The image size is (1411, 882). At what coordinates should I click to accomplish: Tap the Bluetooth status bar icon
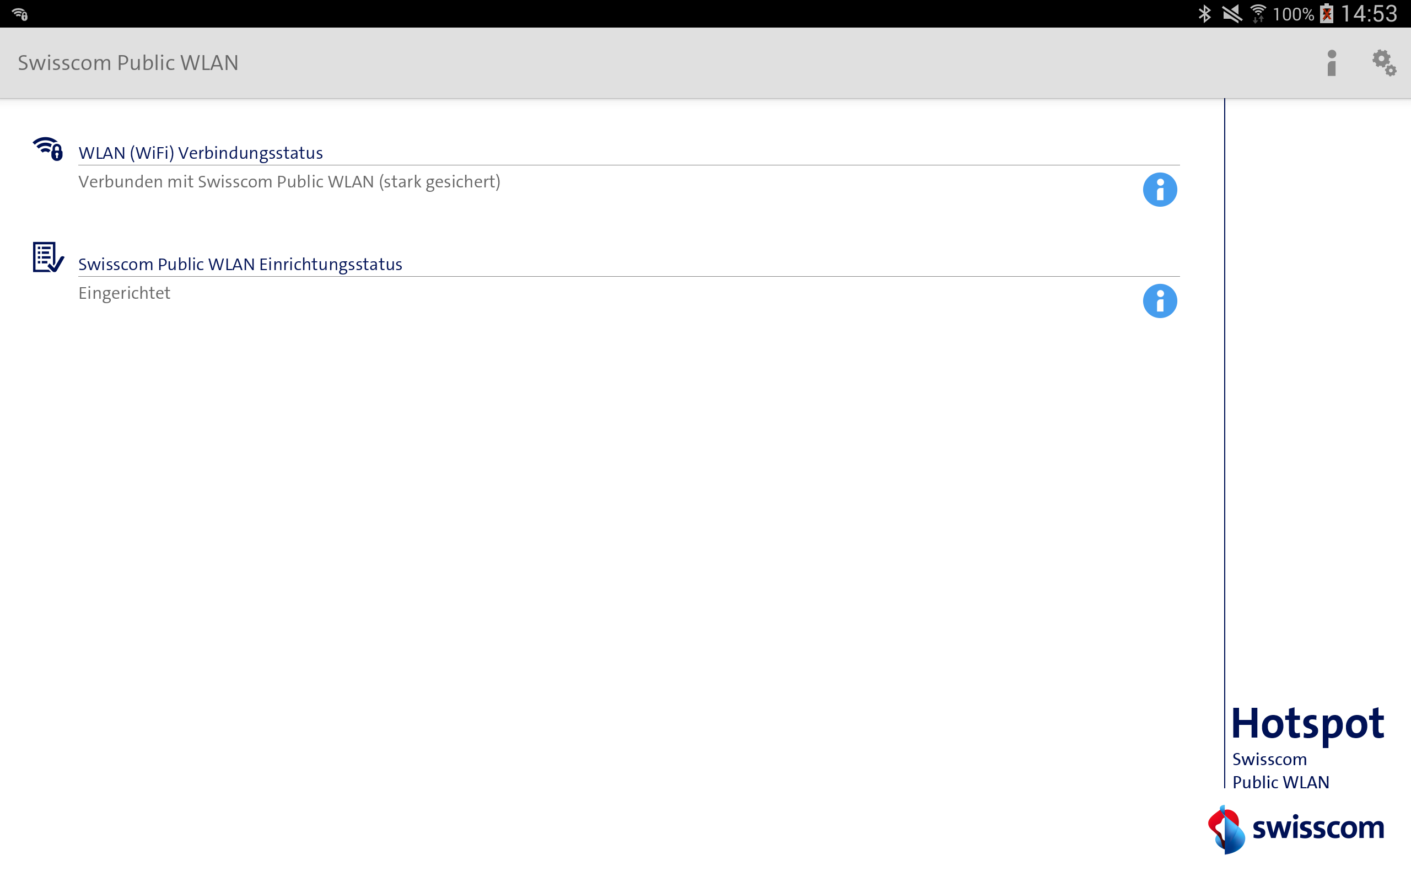pyautogui.click(x=1204, y=13)
